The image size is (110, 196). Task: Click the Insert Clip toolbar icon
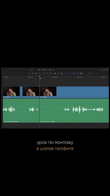44,73
